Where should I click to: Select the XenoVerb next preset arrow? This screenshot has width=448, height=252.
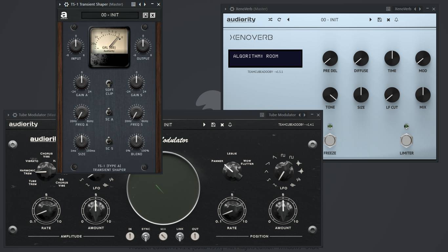[371, 20]
